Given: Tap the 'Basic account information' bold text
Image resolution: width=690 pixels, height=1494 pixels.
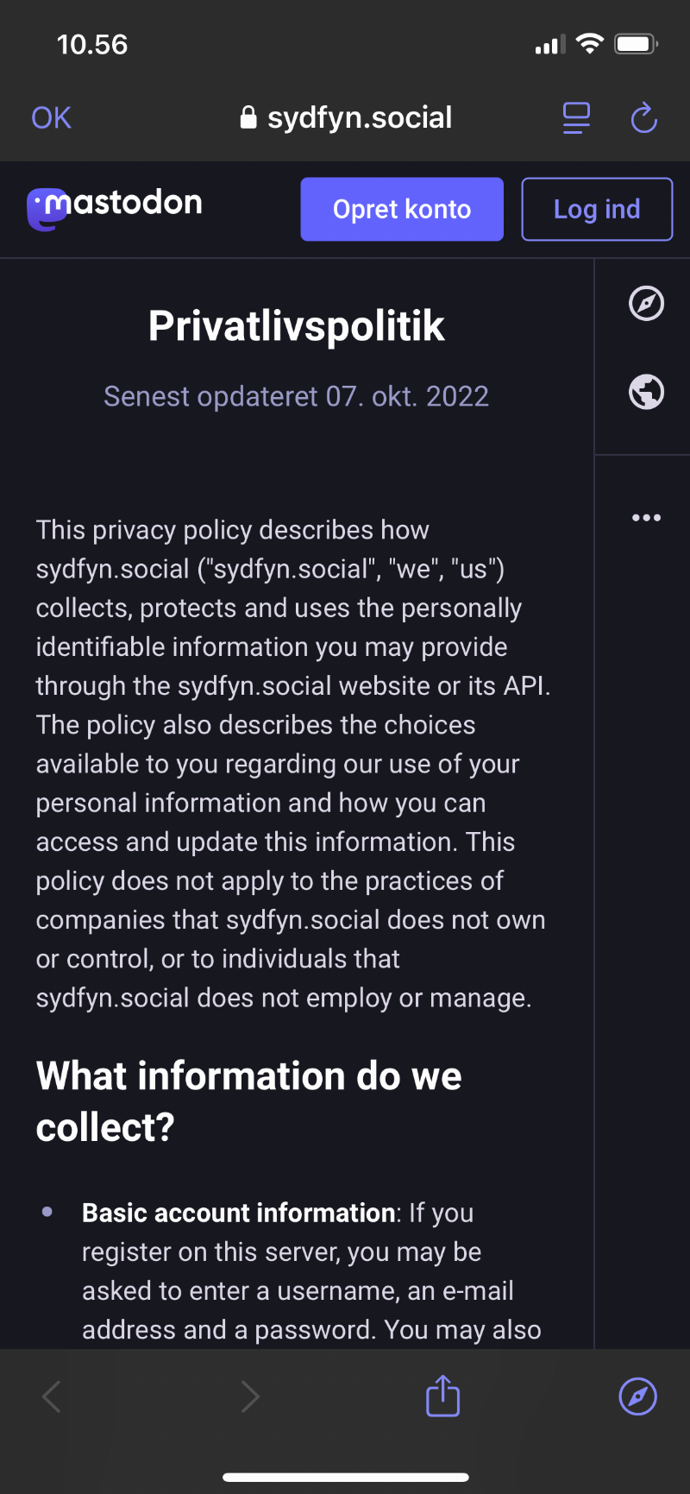Looking at the screenshot, I should (x=239, y=1213).
